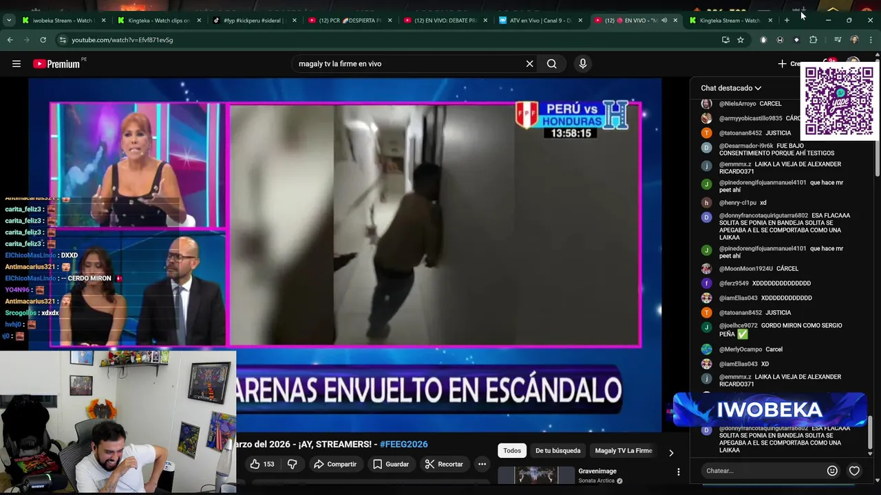Select Magaly TV La Firme chip

(624, 450)
